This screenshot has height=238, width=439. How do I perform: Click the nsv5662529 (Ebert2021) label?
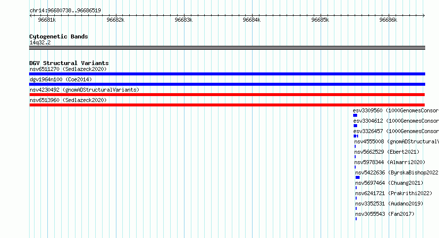tap(387, 152)
